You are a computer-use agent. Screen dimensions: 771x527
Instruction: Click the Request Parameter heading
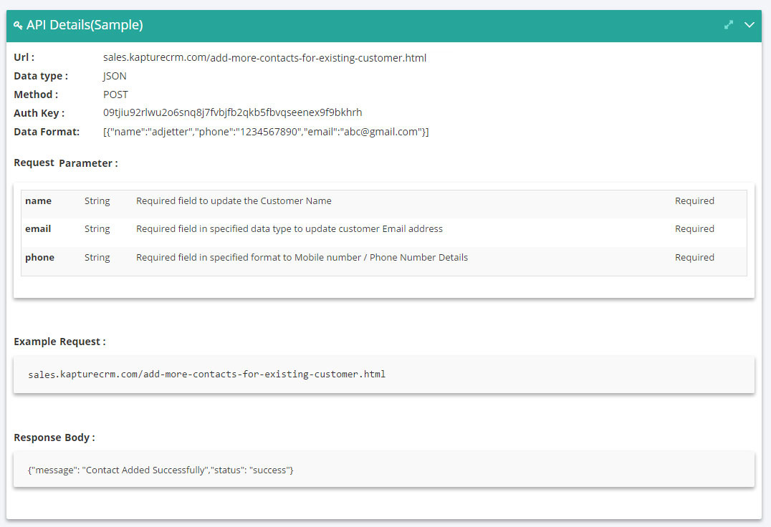pyautogui.click(x=66, y=163)
